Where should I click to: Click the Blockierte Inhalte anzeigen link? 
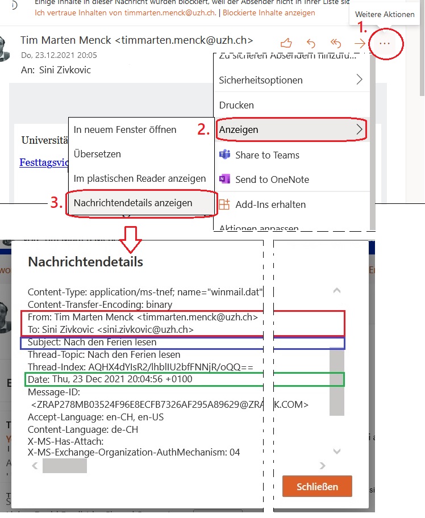point(268,12)
